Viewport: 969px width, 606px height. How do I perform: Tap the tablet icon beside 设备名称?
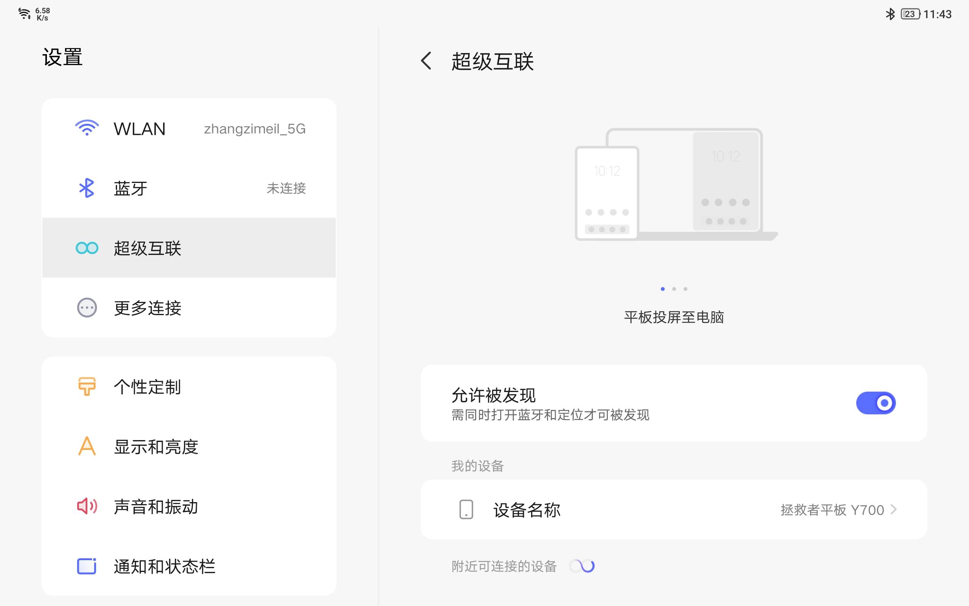tap(466, 510)
